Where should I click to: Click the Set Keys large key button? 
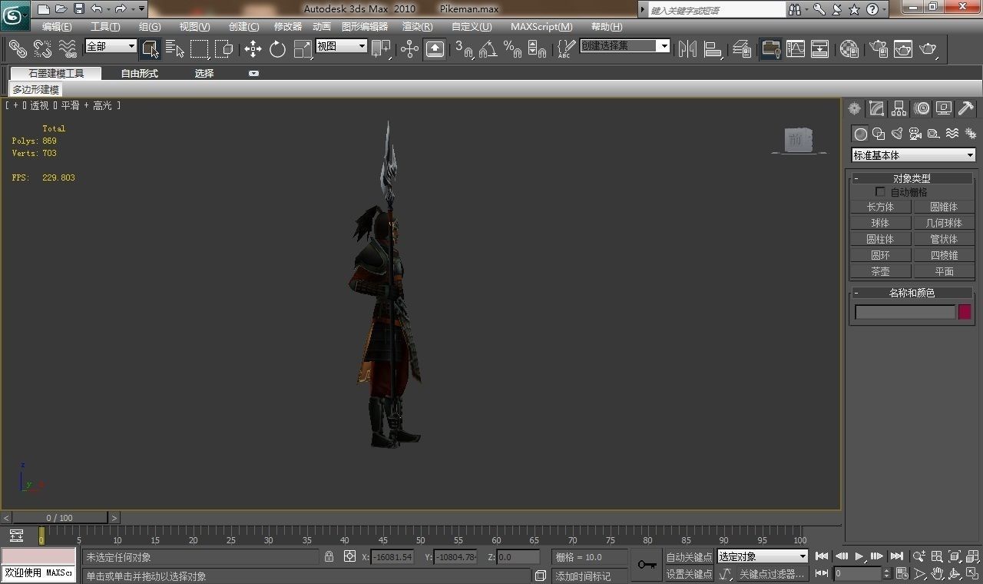[x=647, y=565]
